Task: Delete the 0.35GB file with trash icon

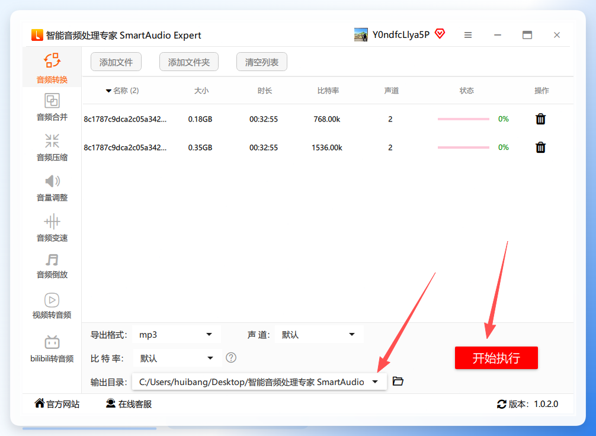Action: (x=540, y=148)
